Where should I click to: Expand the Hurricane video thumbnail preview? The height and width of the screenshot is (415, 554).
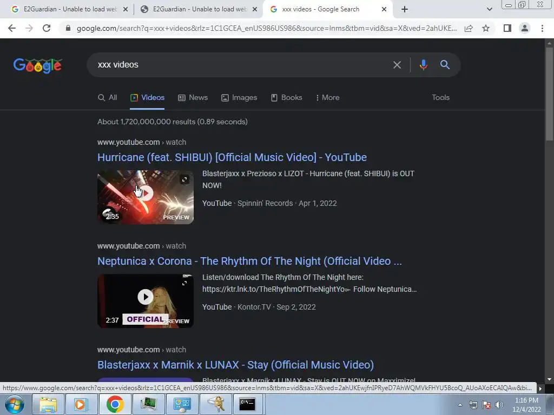tap(184, 179)
